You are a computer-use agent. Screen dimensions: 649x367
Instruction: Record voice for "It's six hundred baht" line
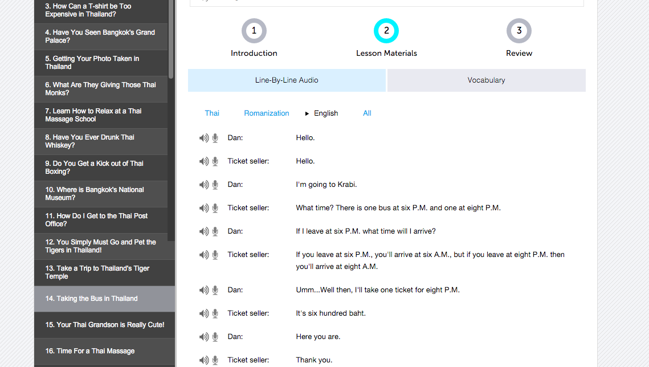[215, 313]
